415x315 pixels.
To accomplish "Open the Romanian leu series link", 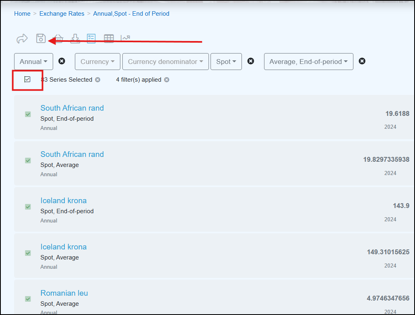I will point(64,293).
